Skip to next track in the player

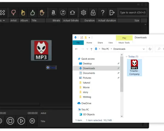[32, 121]
